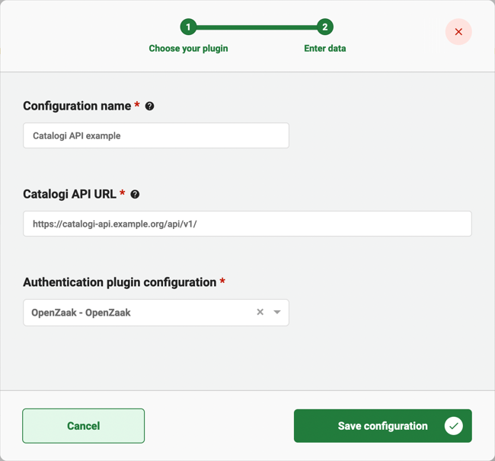Image resolution: width=495 pixels, height=461 pixels.
Task: Click the "Catalogi API URL" field label
Action: tap(69, 195)
